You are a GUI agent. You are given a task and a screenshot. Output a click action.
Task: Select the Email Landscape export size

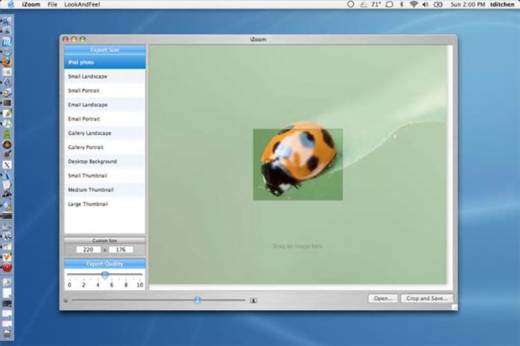[x=105, y=105]
